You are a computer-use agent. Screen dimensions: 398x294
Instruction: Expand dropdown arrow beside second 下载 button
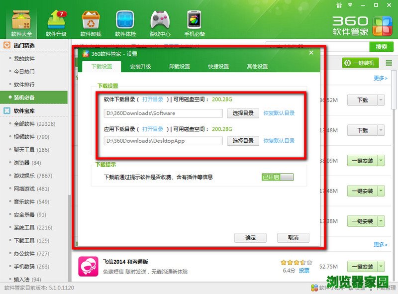(381, 130)
